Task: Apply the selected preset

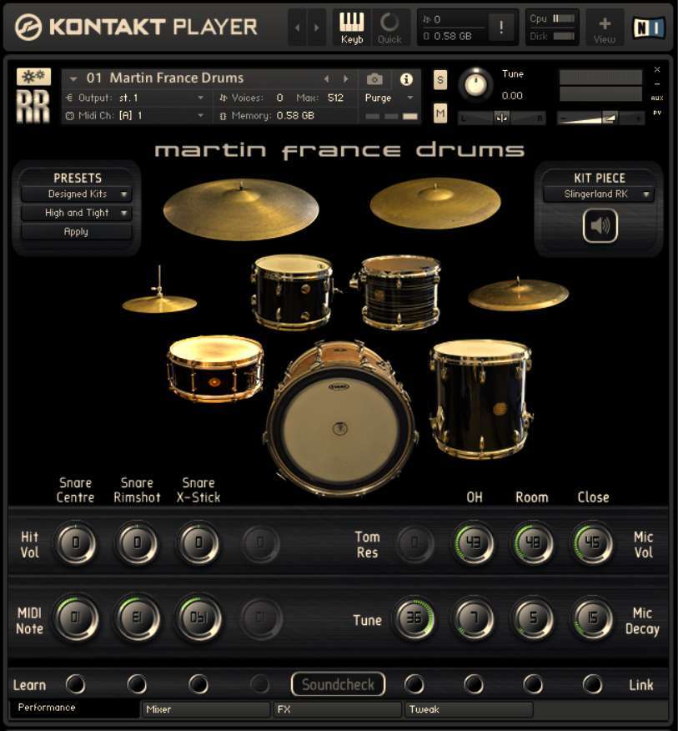Action: pos(77,232)
